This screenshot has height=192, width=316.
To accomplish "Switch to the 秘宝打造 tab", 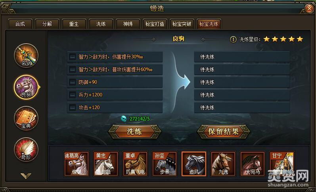I will pos(155,24).
